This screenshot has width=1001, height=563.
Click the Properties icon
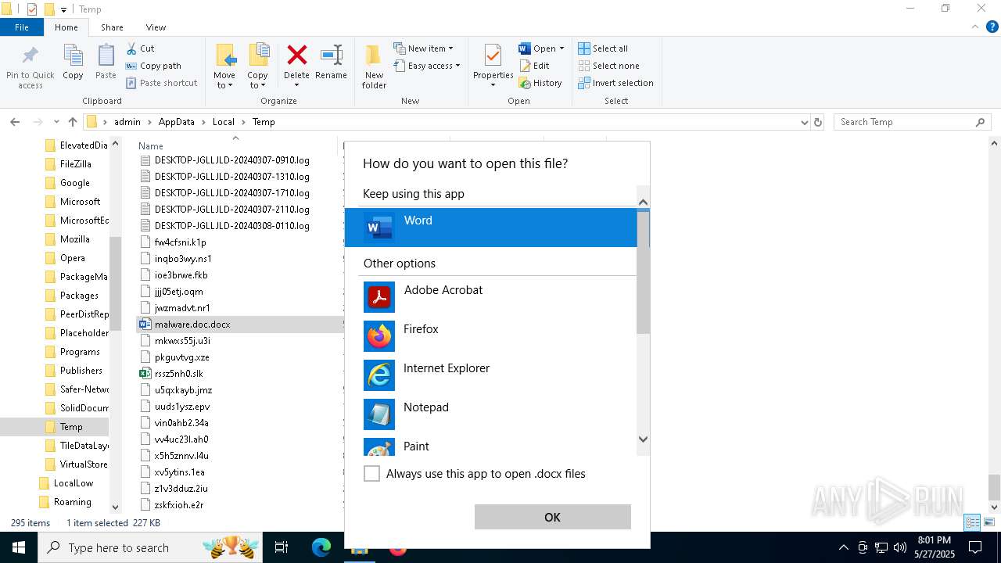point(493,56)
